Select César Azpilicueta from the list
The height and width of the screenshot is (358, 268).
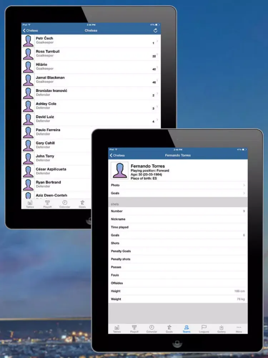56,171
